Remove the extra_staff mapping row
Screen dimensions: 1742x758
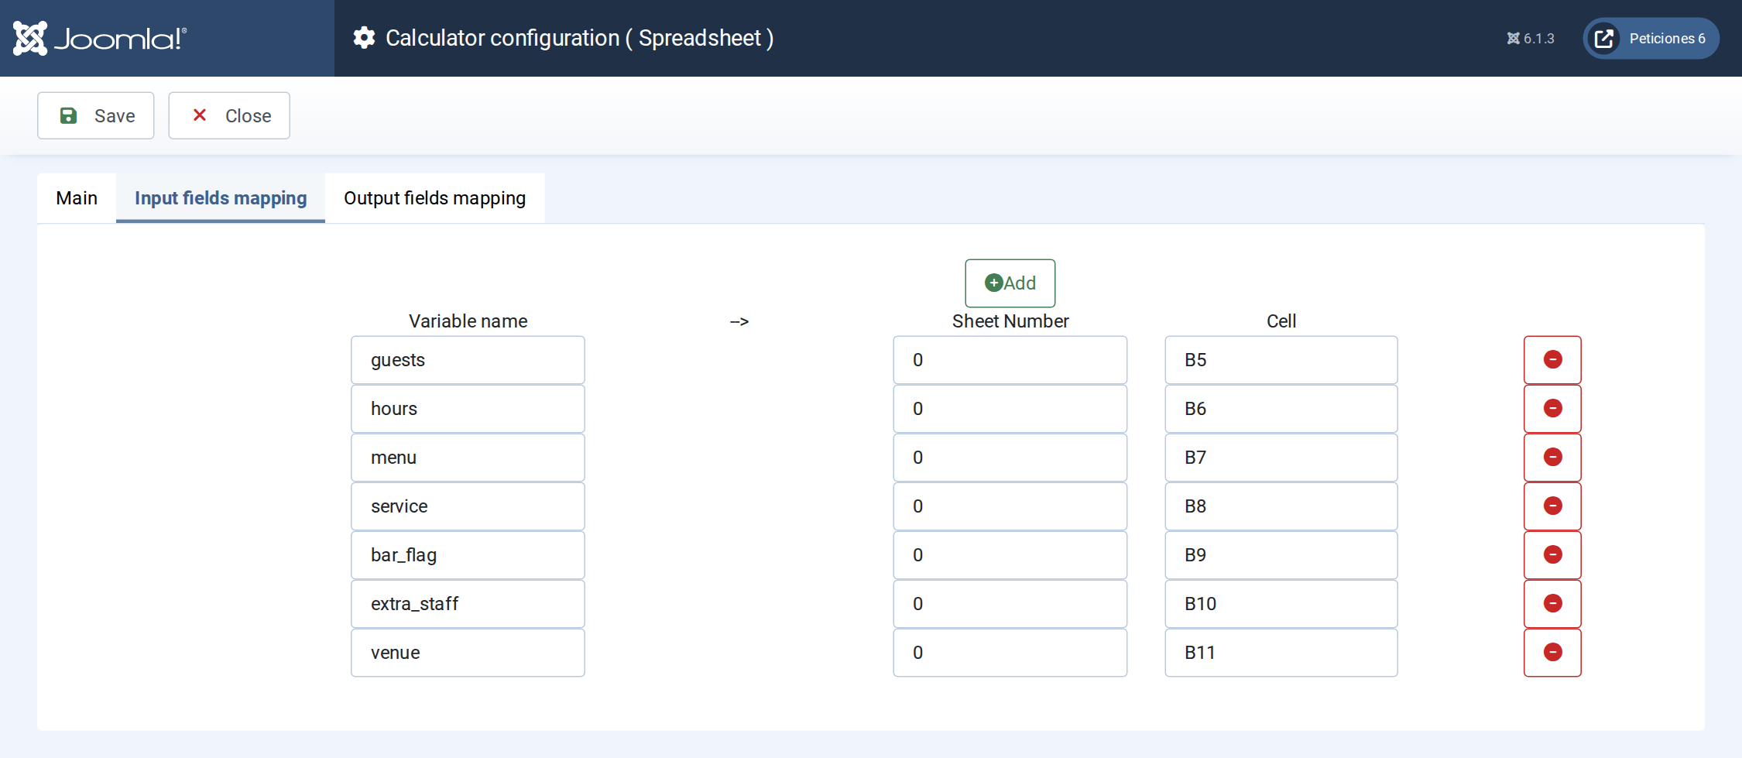click(1552, 604)
